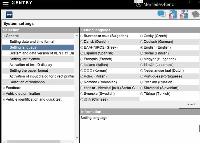Image resolution: width=200 pixels, height=143 pixels.
Task: Open Activation of text ID display
Action: 38,65
